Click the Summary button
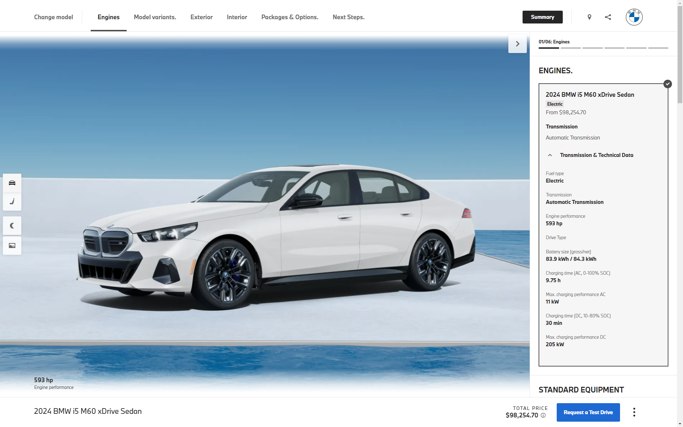Viewport: 683px width, 427px height. (542, 17)
